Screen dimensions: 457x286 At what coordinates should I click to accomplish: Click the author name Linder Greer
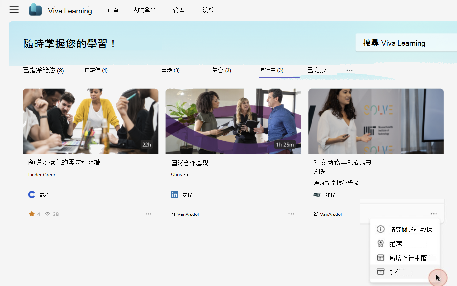pyautogui.click(x=42, y=175)
